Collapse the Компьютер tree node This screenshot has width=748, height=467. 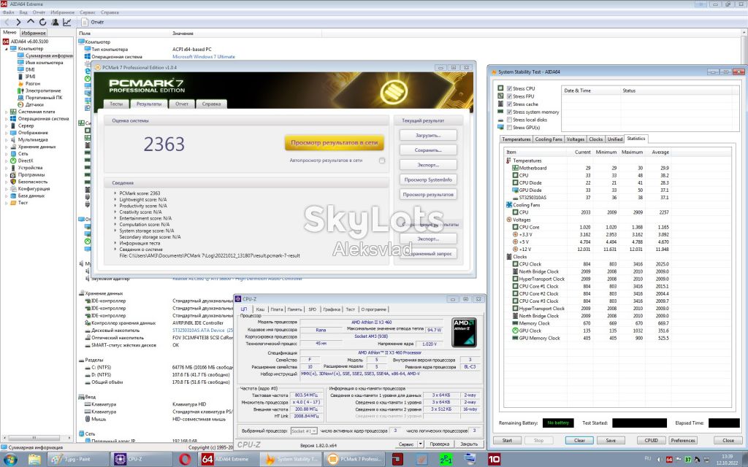(7, 49)
